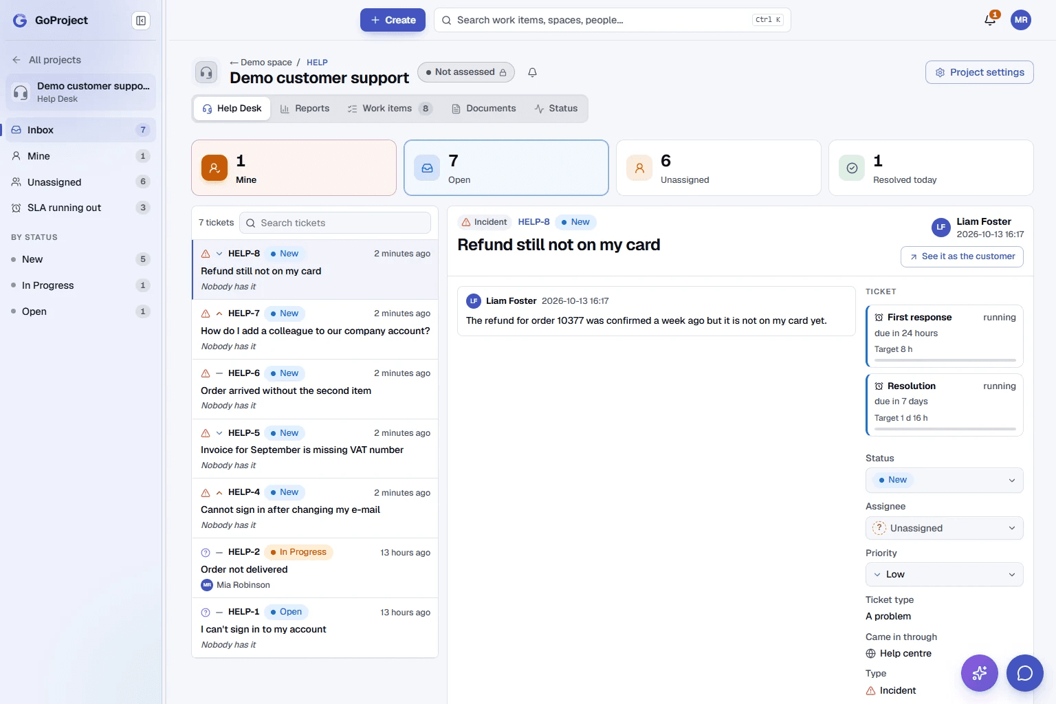Click the GoProject logo icon
This screenshot has height=704, width=1056.
click(x=20, y=21)
